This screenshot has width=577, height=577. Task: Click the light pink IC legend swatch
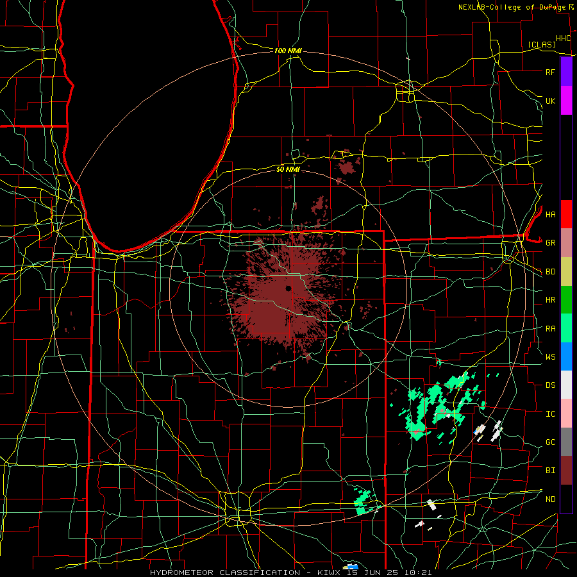pyautogui.click(x=566, y=414)
